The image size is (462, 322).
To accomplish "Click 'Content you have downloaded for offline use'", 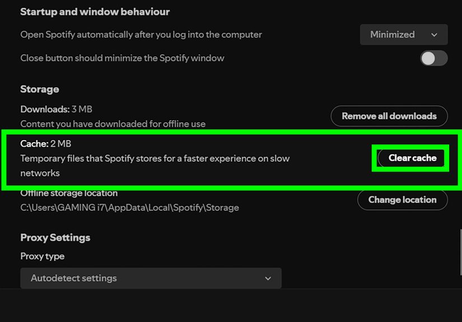I will tap(113, 124).
